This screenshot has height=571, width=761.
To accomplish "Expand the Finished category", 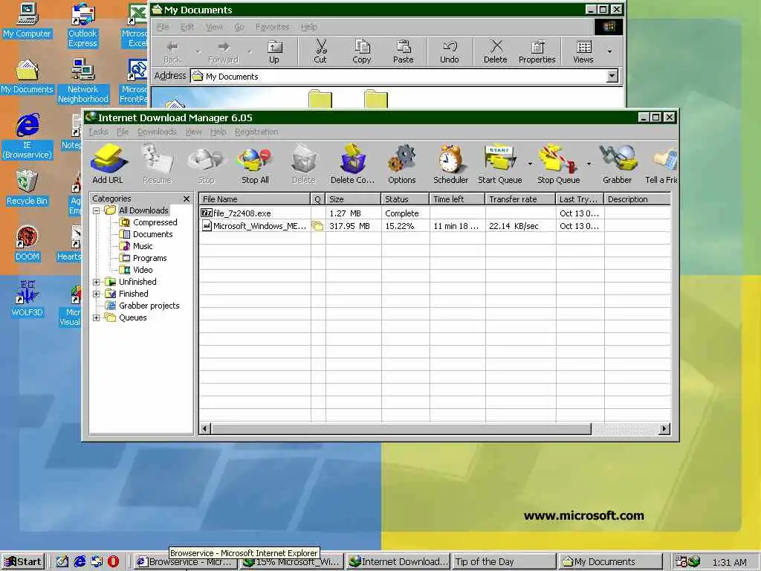I will pyautogui.click(x=96, y=294).
